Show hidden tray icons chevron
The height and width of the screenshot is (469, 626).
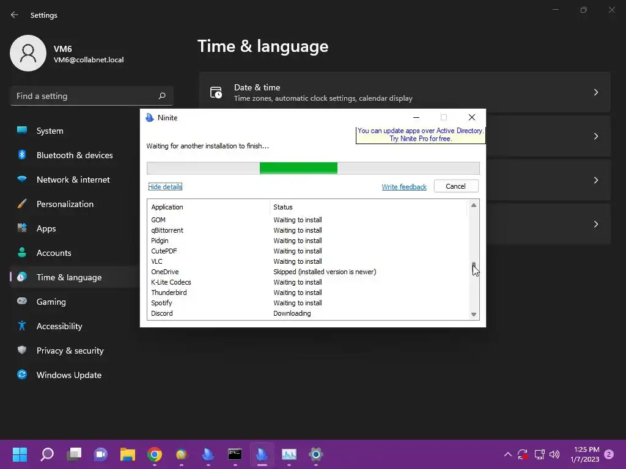507,454
